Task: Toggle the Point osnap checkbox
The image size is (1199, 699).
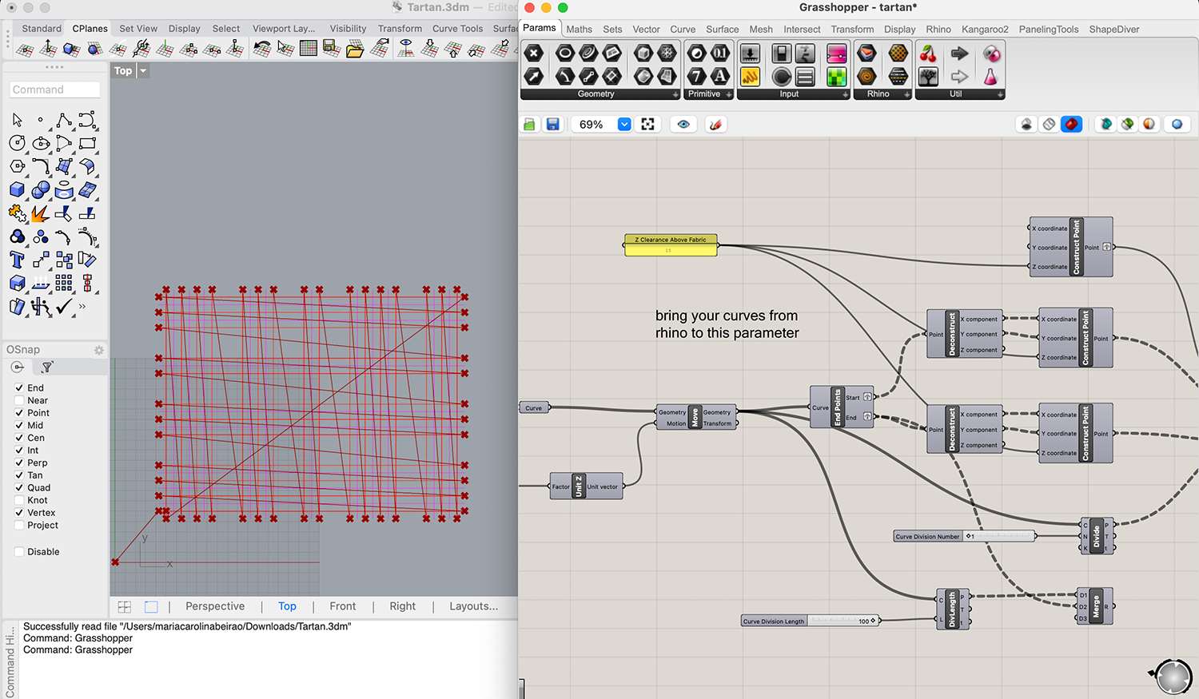Action: (19, 413)
